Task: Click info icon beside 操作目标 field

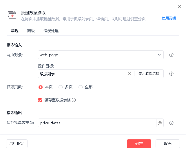Action: click(171, 74)
